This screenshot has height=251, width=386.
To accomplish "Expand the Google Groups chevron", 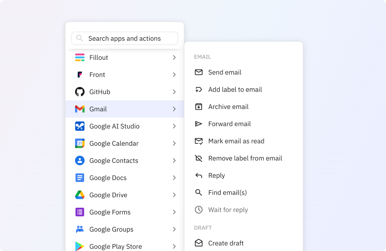I will tap(174, 229).
